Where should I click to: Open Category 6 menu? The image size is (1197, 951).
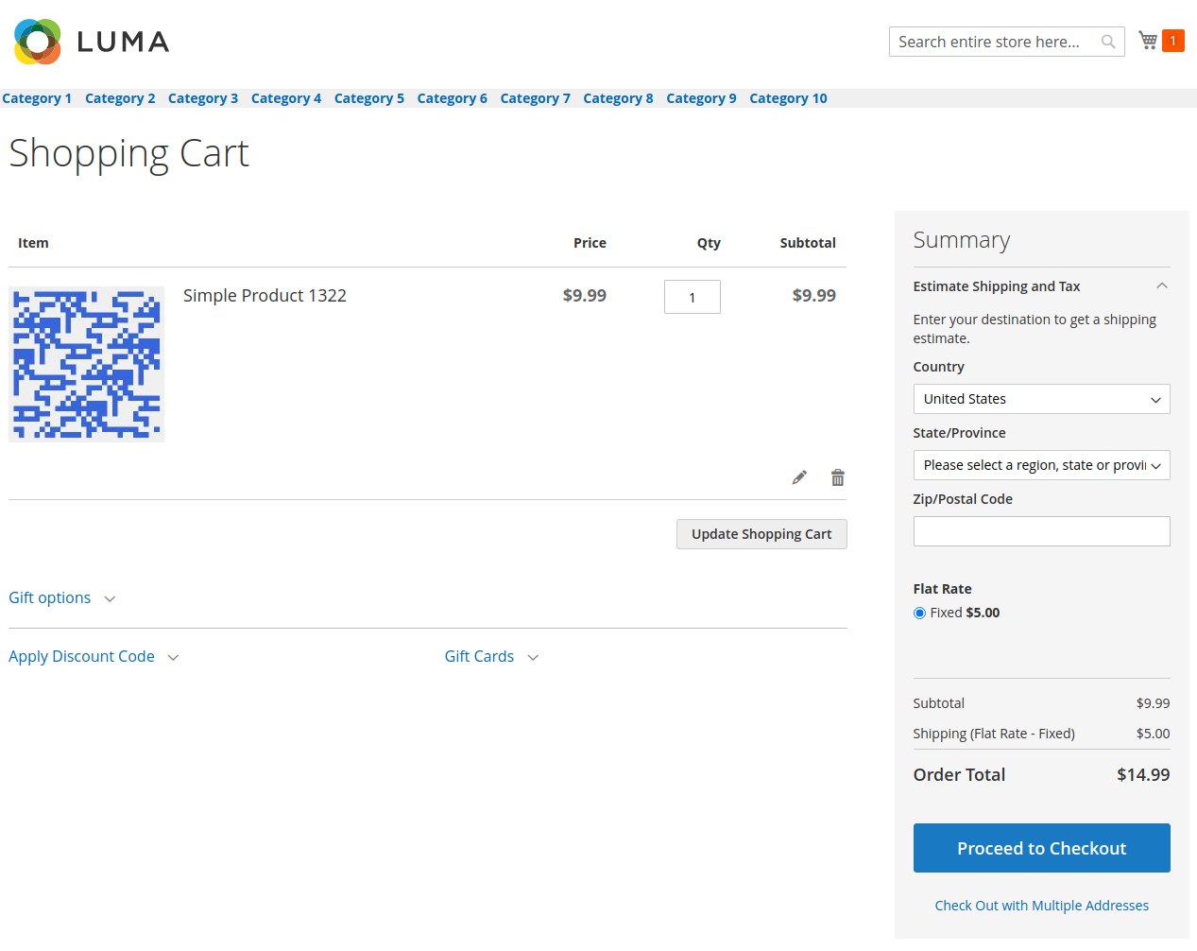tap(453, 98)
